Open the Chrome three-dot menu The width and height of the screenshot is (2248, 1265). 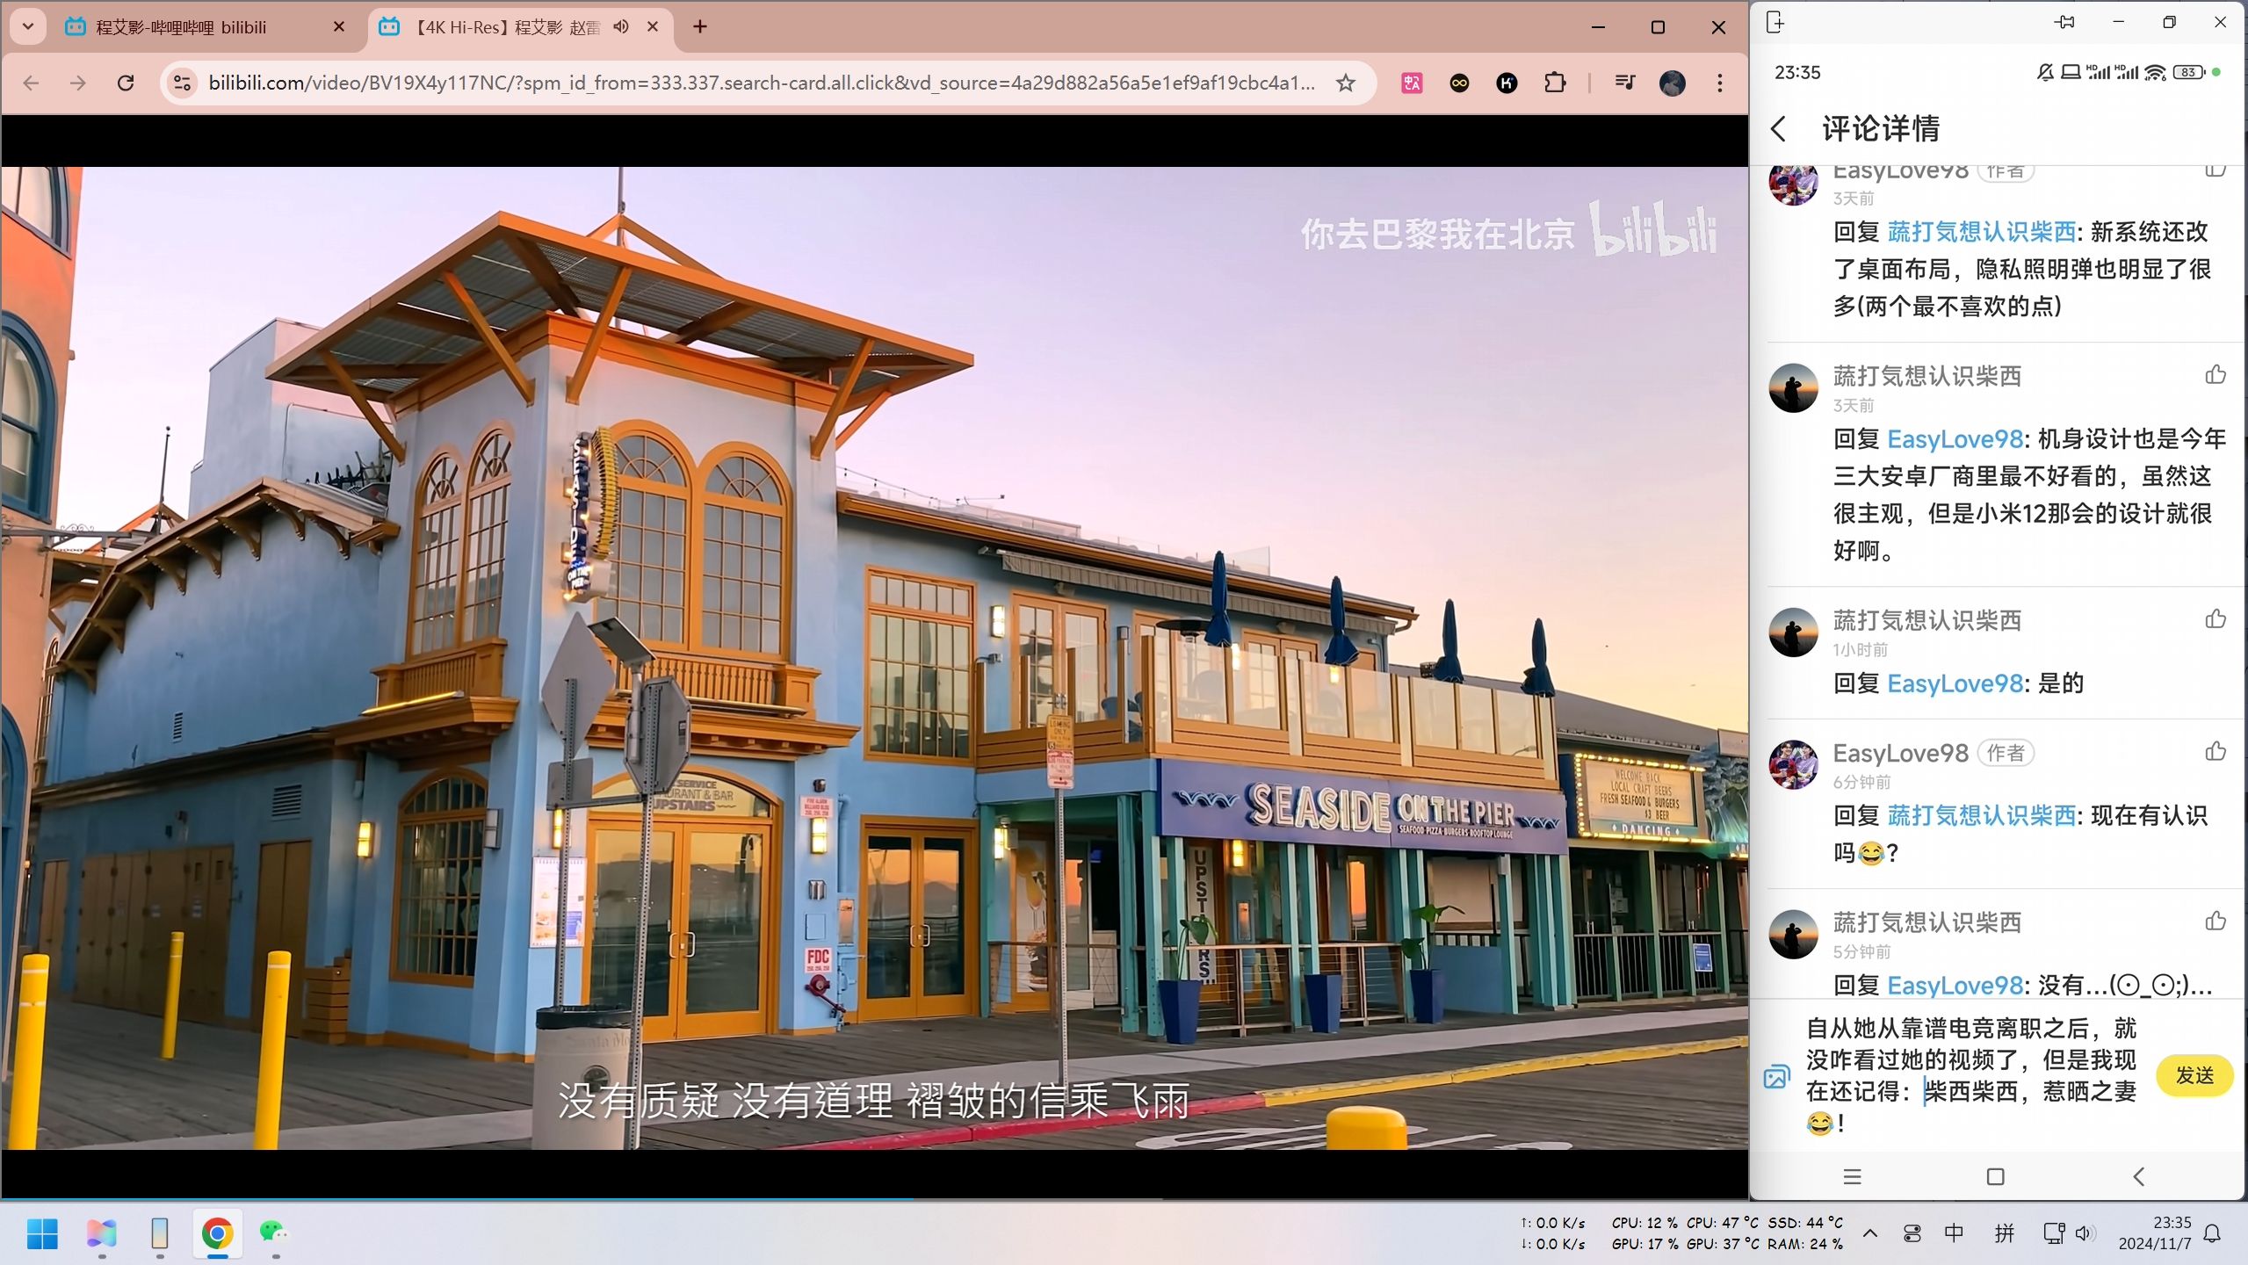tap(1719, 83)
